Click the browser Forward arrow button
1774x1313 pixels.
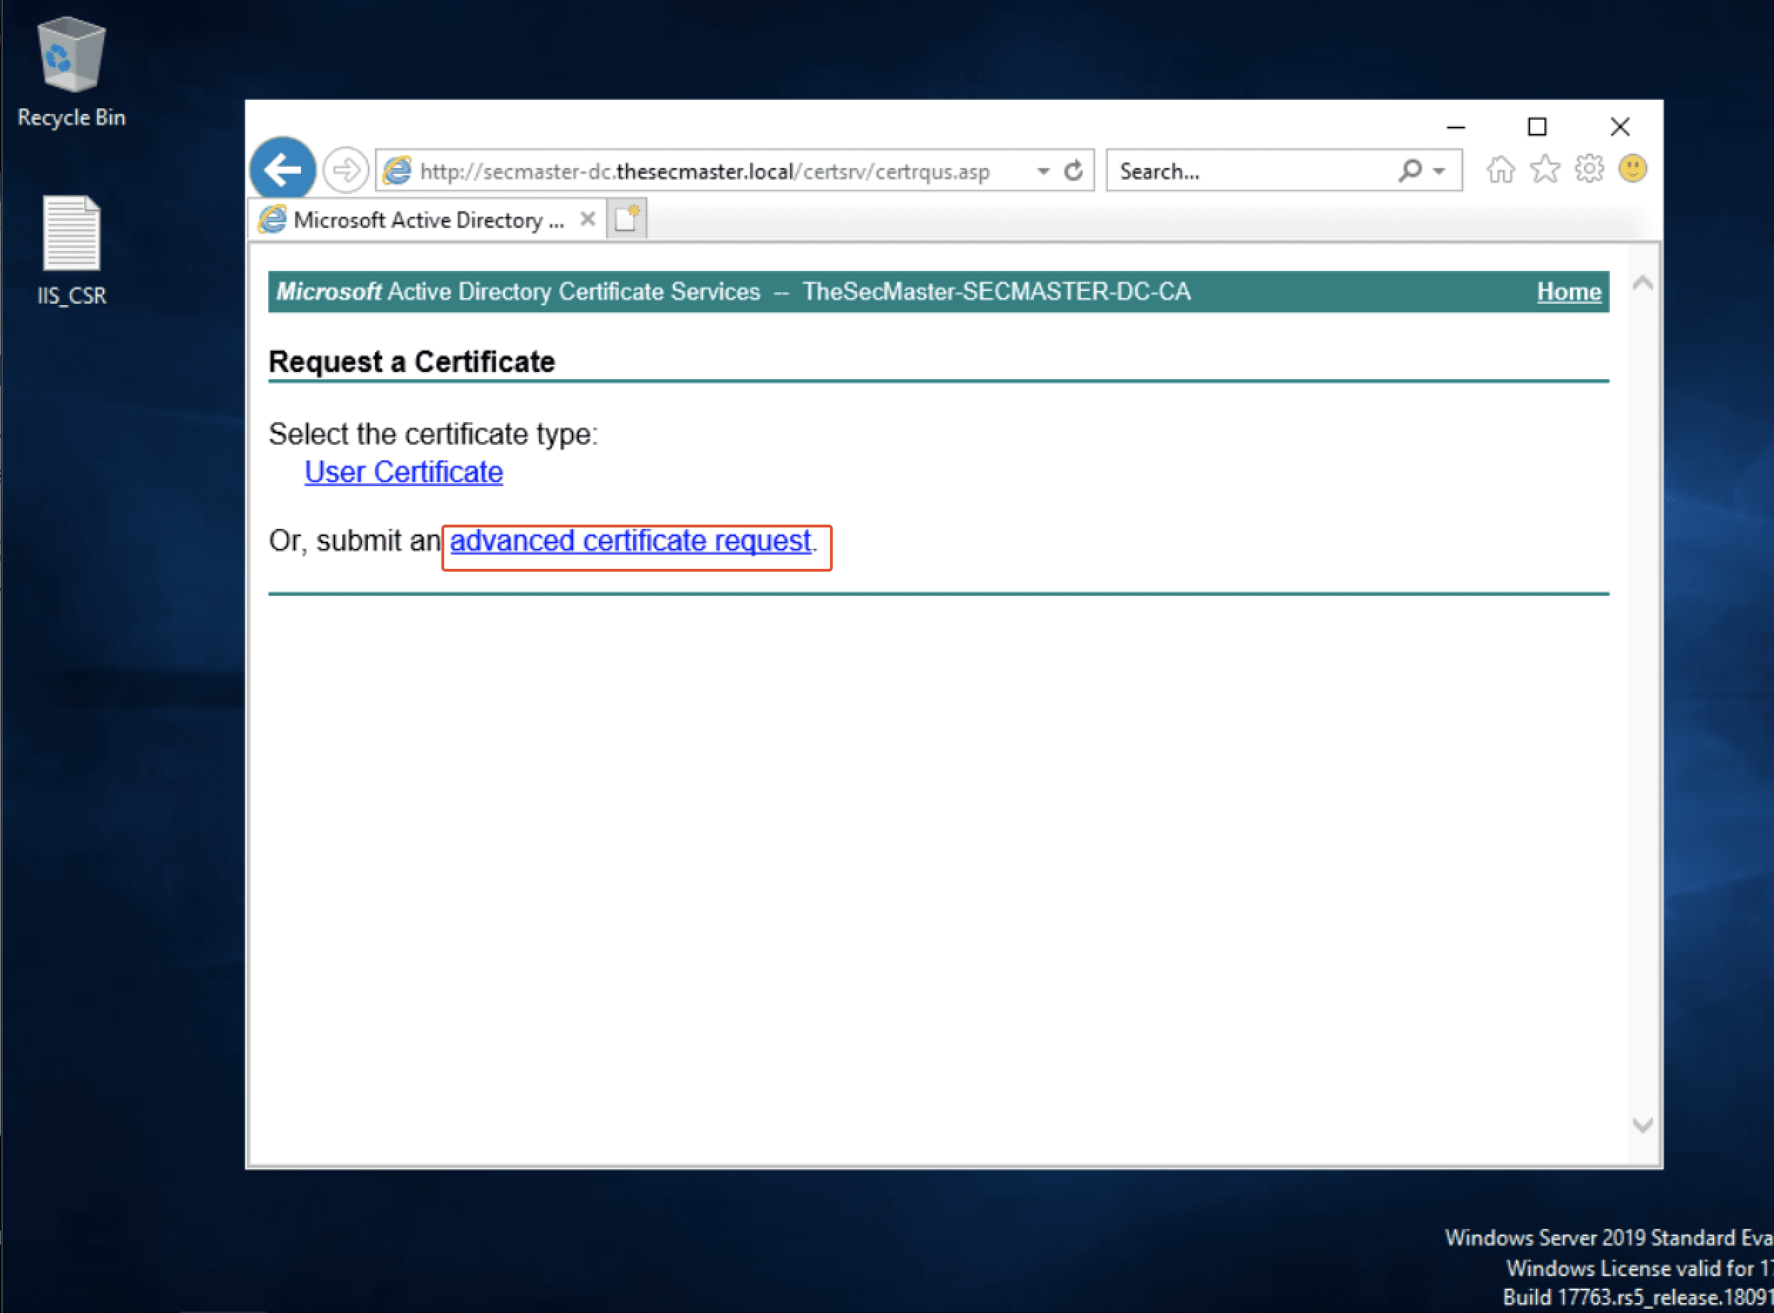[346, 170]
